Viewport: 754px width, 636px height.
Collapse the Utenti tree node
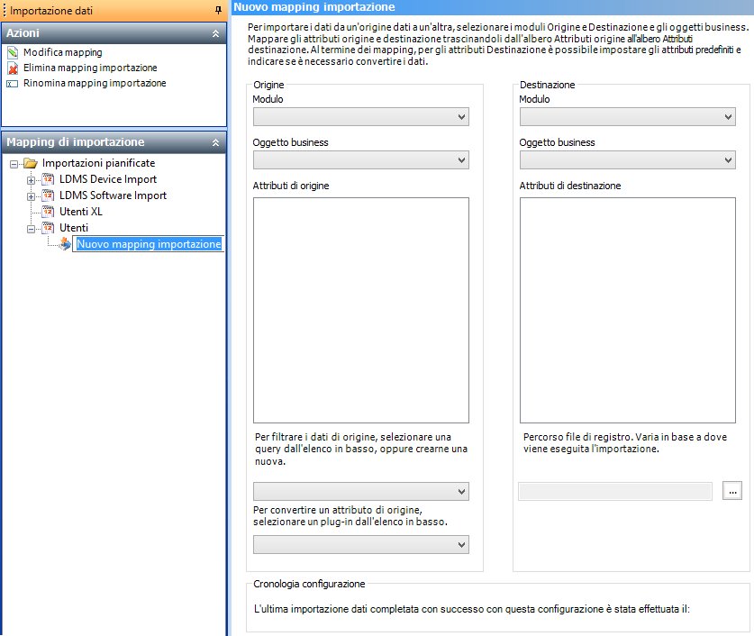[x=31, y=230]
